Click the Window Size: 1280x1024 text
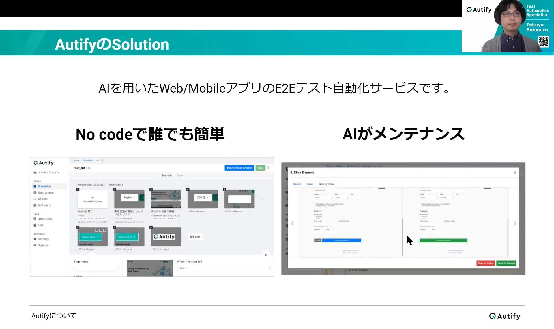 [91, 185]
